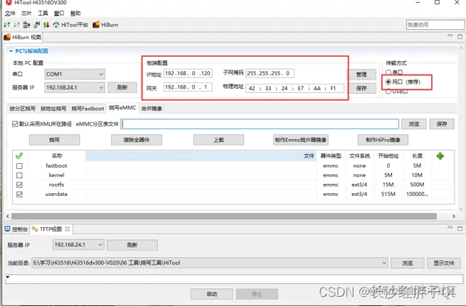Click 刷新 button next to server IP
This screenshot has width=466, height=306.
(122, 87)
